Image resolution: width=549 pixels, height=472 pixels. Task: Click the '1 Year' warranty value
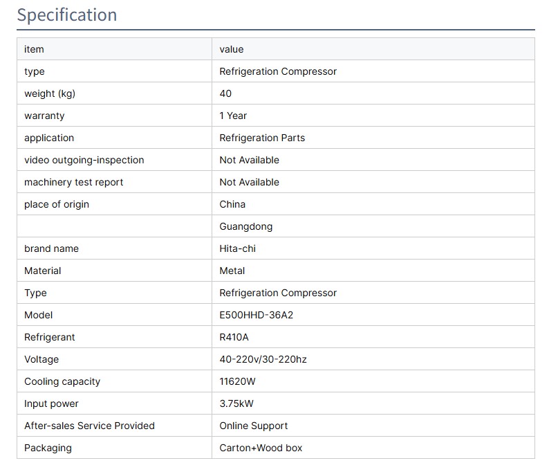233,116
